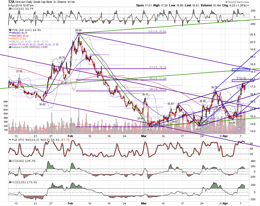Viewport: 260px width, 206px height.
Task: Click the 8-Apr-2014 10:57 am timestamp
Action: point(21,5)
